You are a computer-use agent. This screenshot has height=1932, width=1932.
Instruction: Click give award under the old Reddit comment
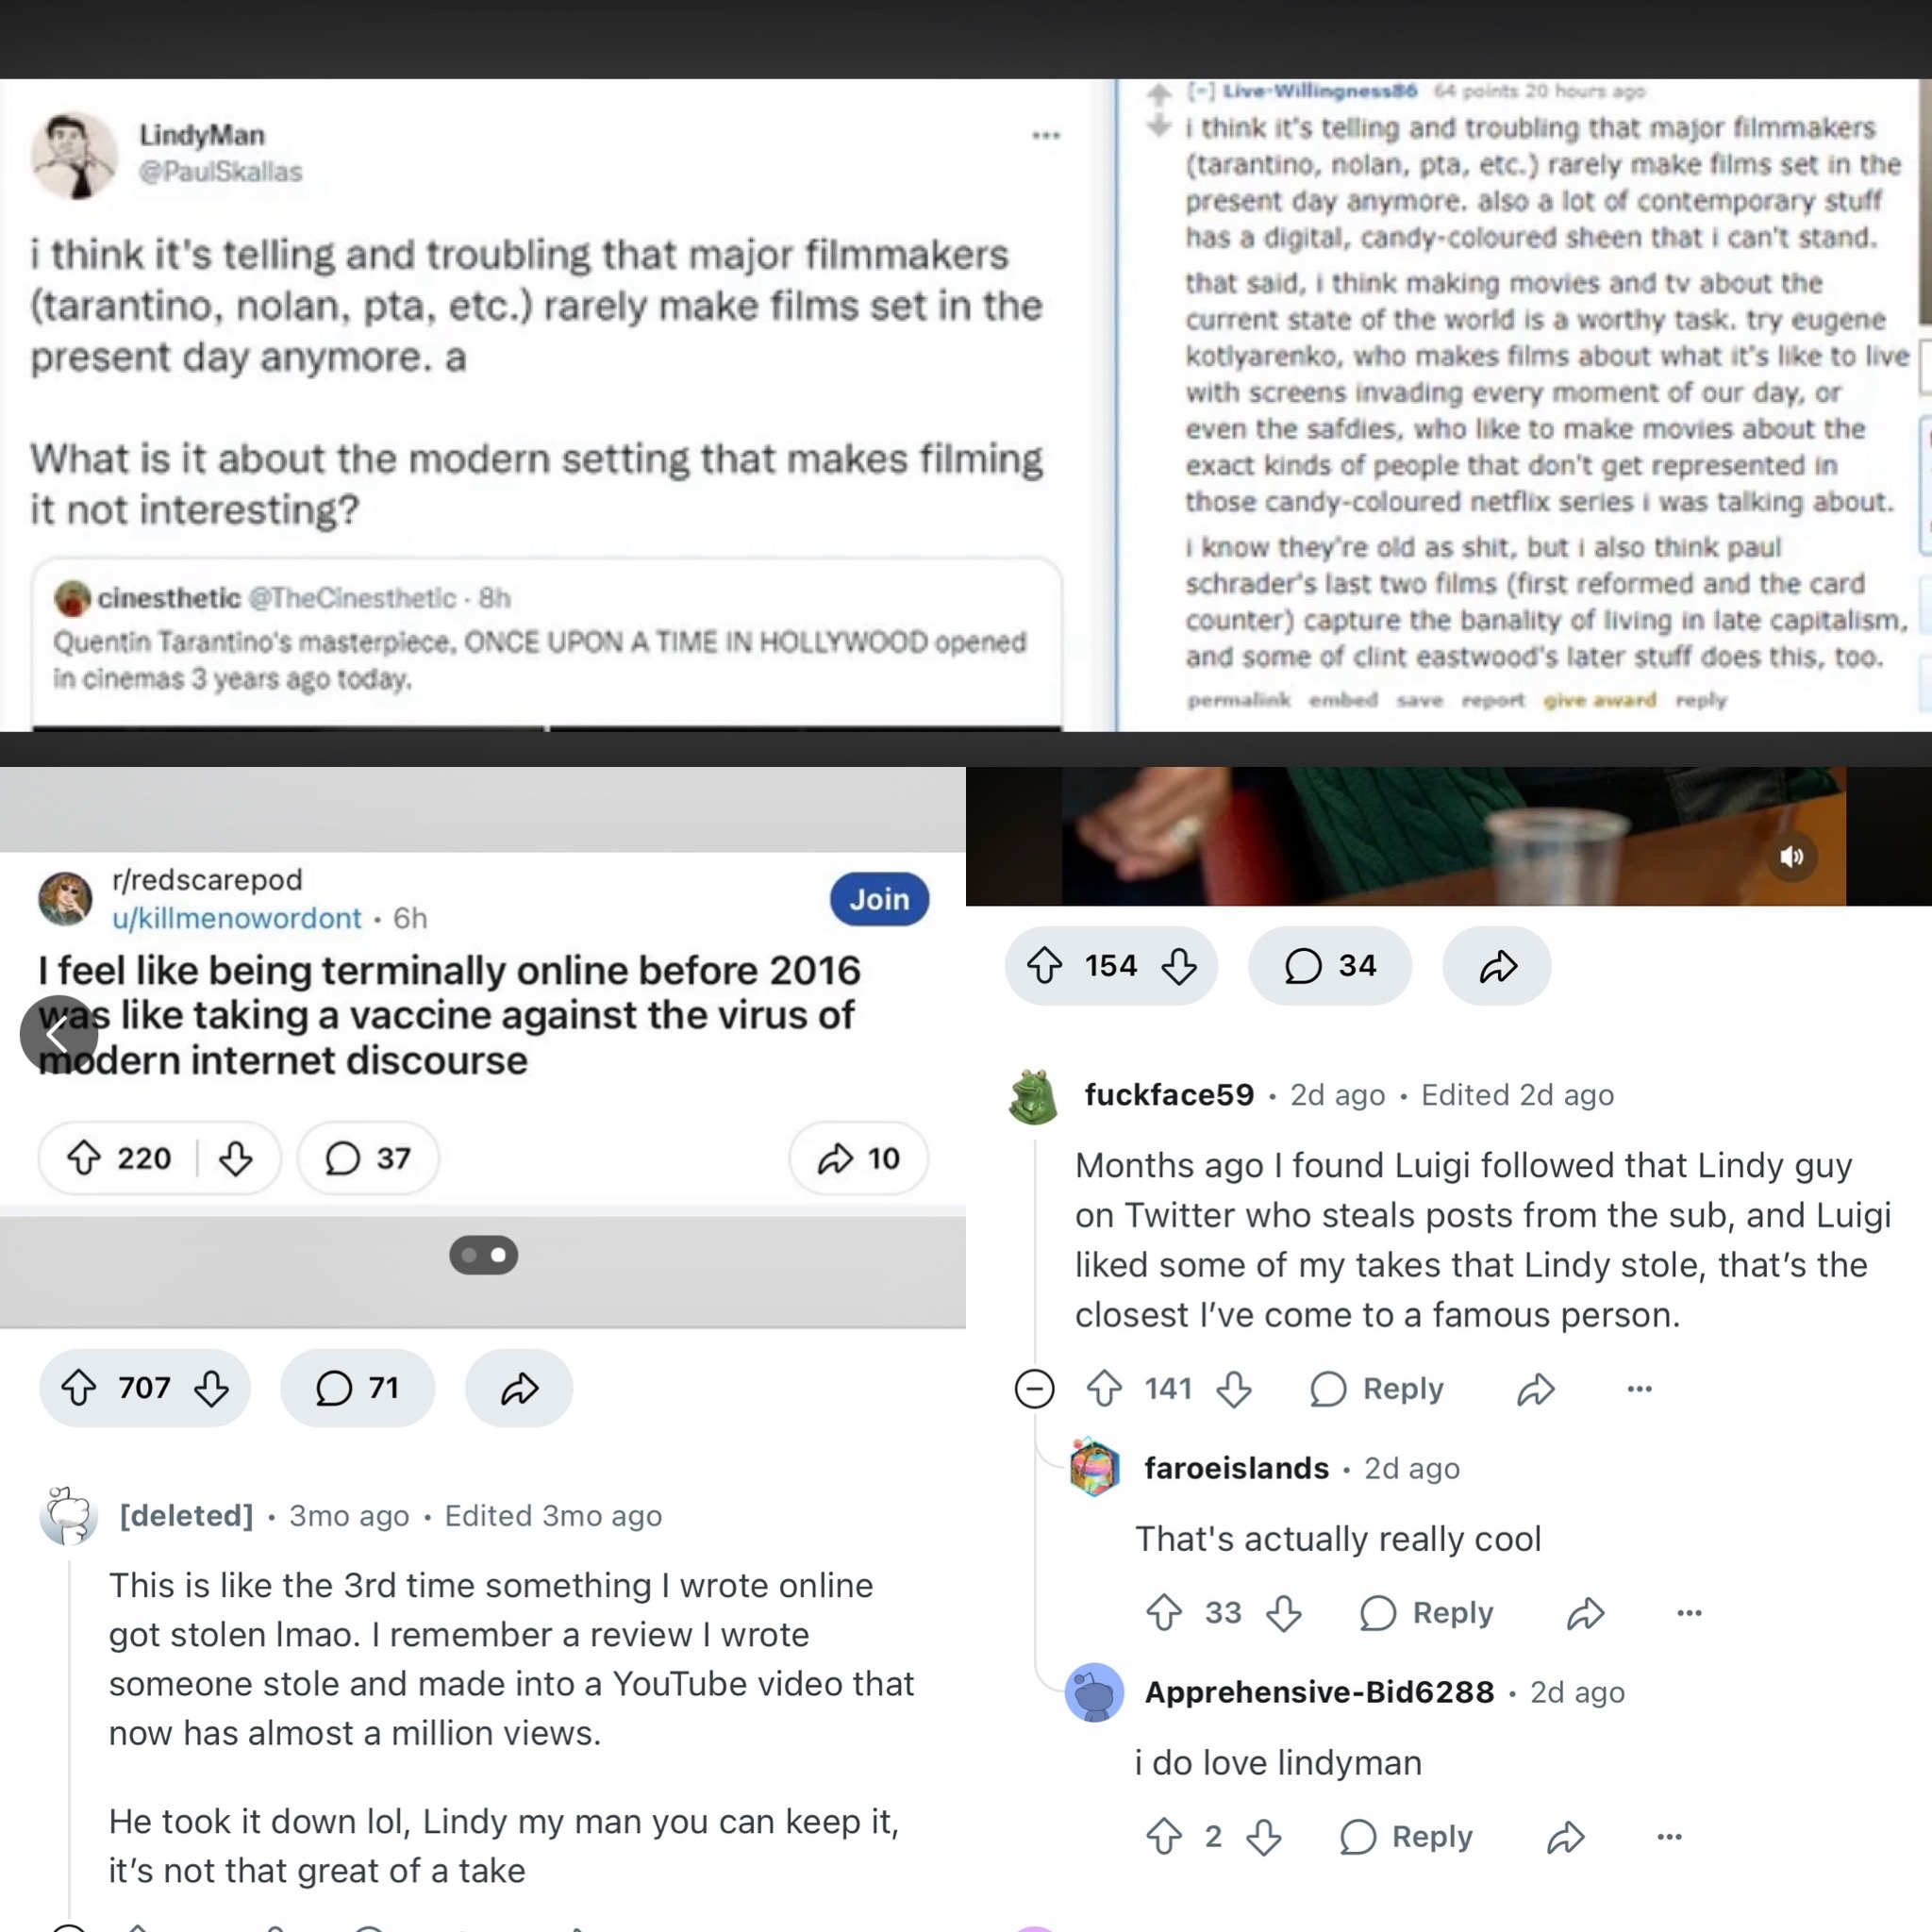click(1599, 699)
